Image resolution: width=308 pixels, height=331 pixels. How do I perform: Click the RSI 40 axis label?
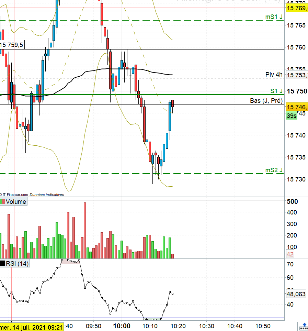[290, 305]
